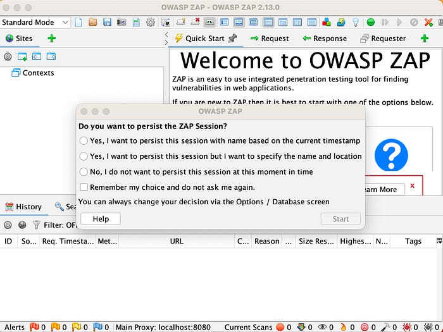The width and height of the screenshot is (443, 332).
Task: Close the news banner with the red x
Action: [412, 186]
